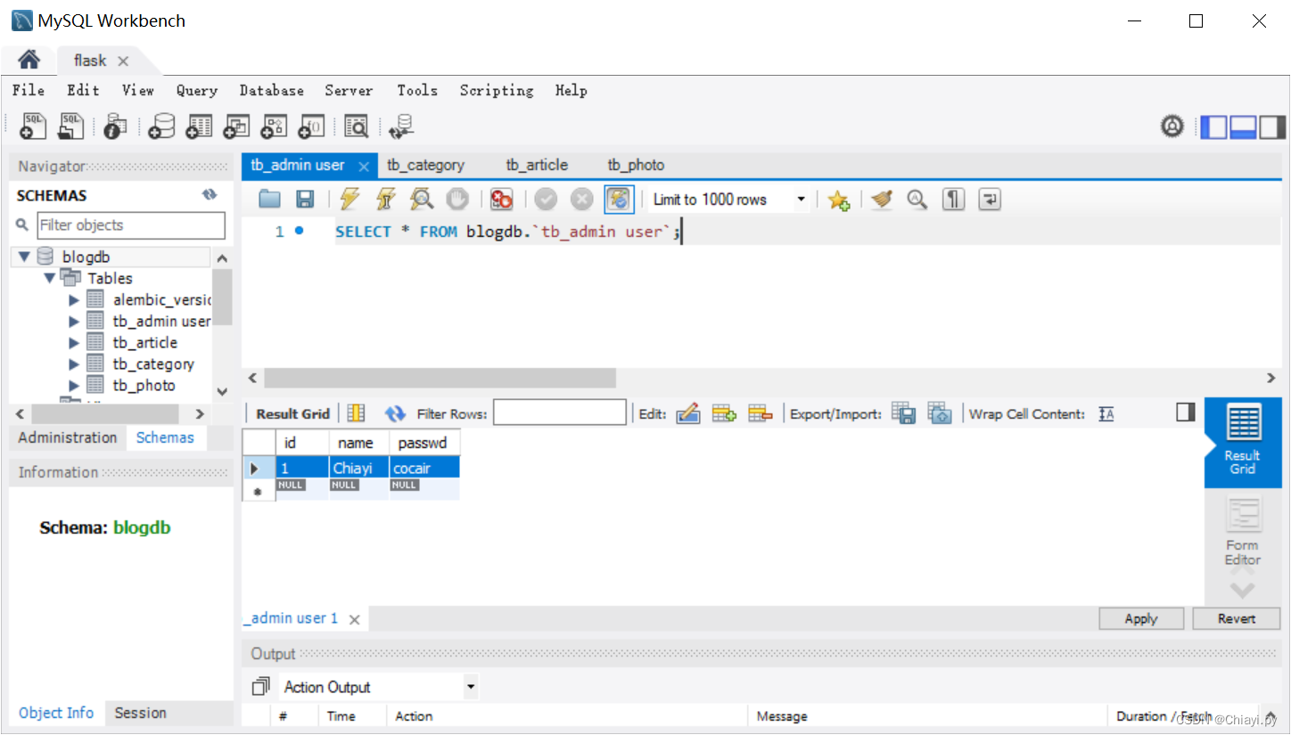This screenshot has height=735, width=1291.
Task: Run Explain on current statement
Action: click(x=421, y=200)
